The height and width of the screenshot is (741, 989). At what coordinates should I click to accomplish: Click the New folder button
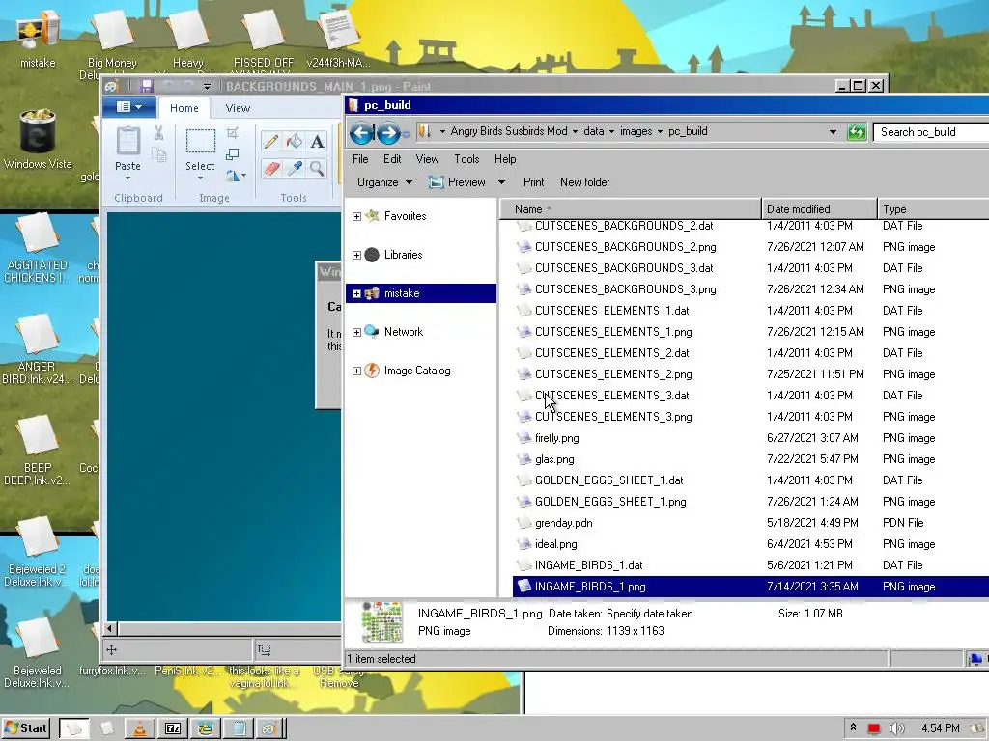point(584,182)
